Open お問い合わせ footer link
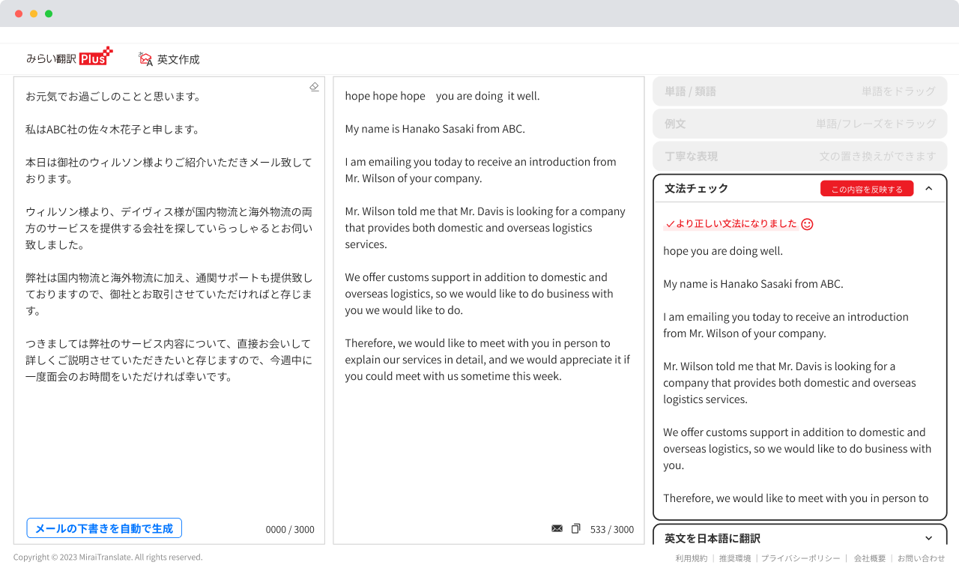 tap(922, 558)
